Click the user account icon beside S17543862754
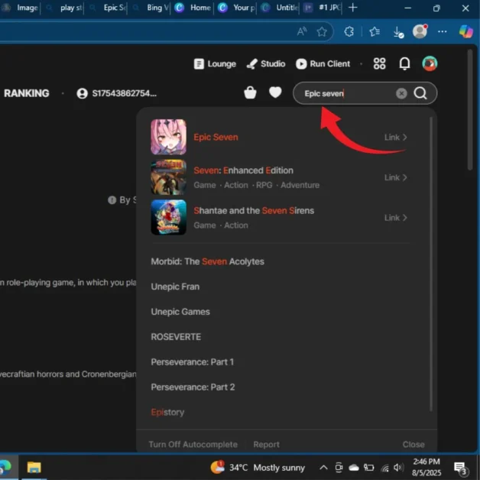The height and width of the screenshot is (480, 480). (x=82, y=93)
